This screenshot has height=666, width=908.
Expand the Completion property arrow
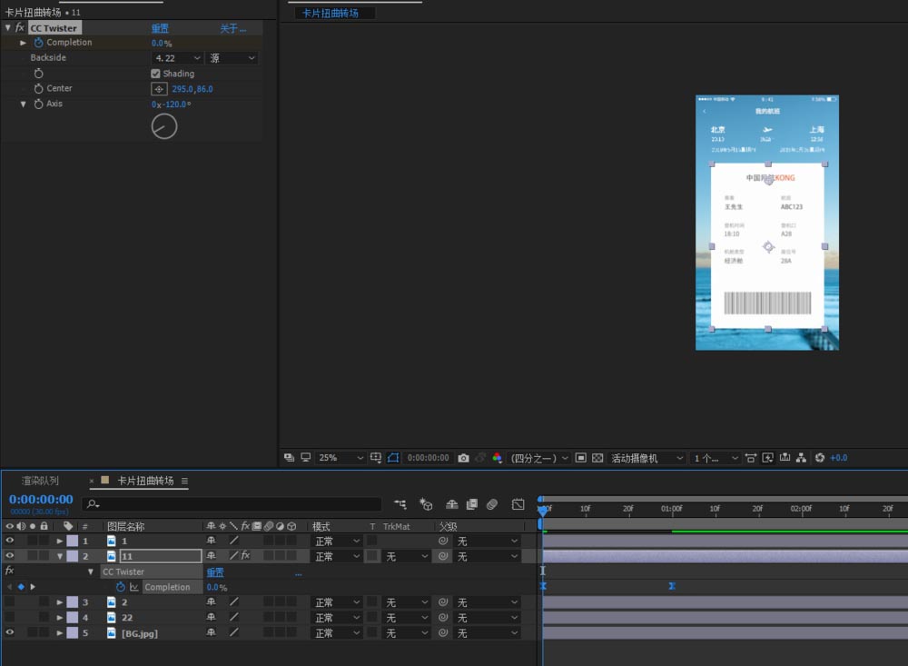click(24, 43)
